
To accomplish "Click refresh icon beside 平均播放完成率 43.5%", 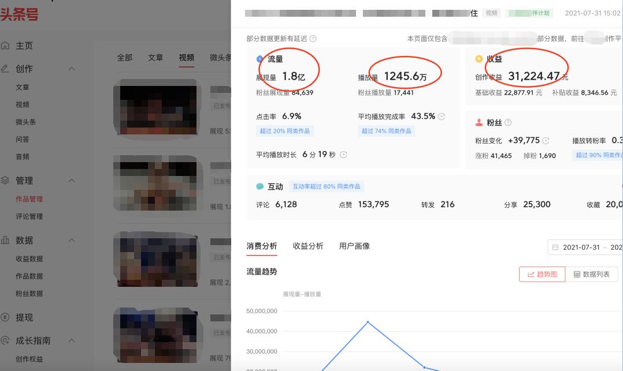I will [442, 117].
